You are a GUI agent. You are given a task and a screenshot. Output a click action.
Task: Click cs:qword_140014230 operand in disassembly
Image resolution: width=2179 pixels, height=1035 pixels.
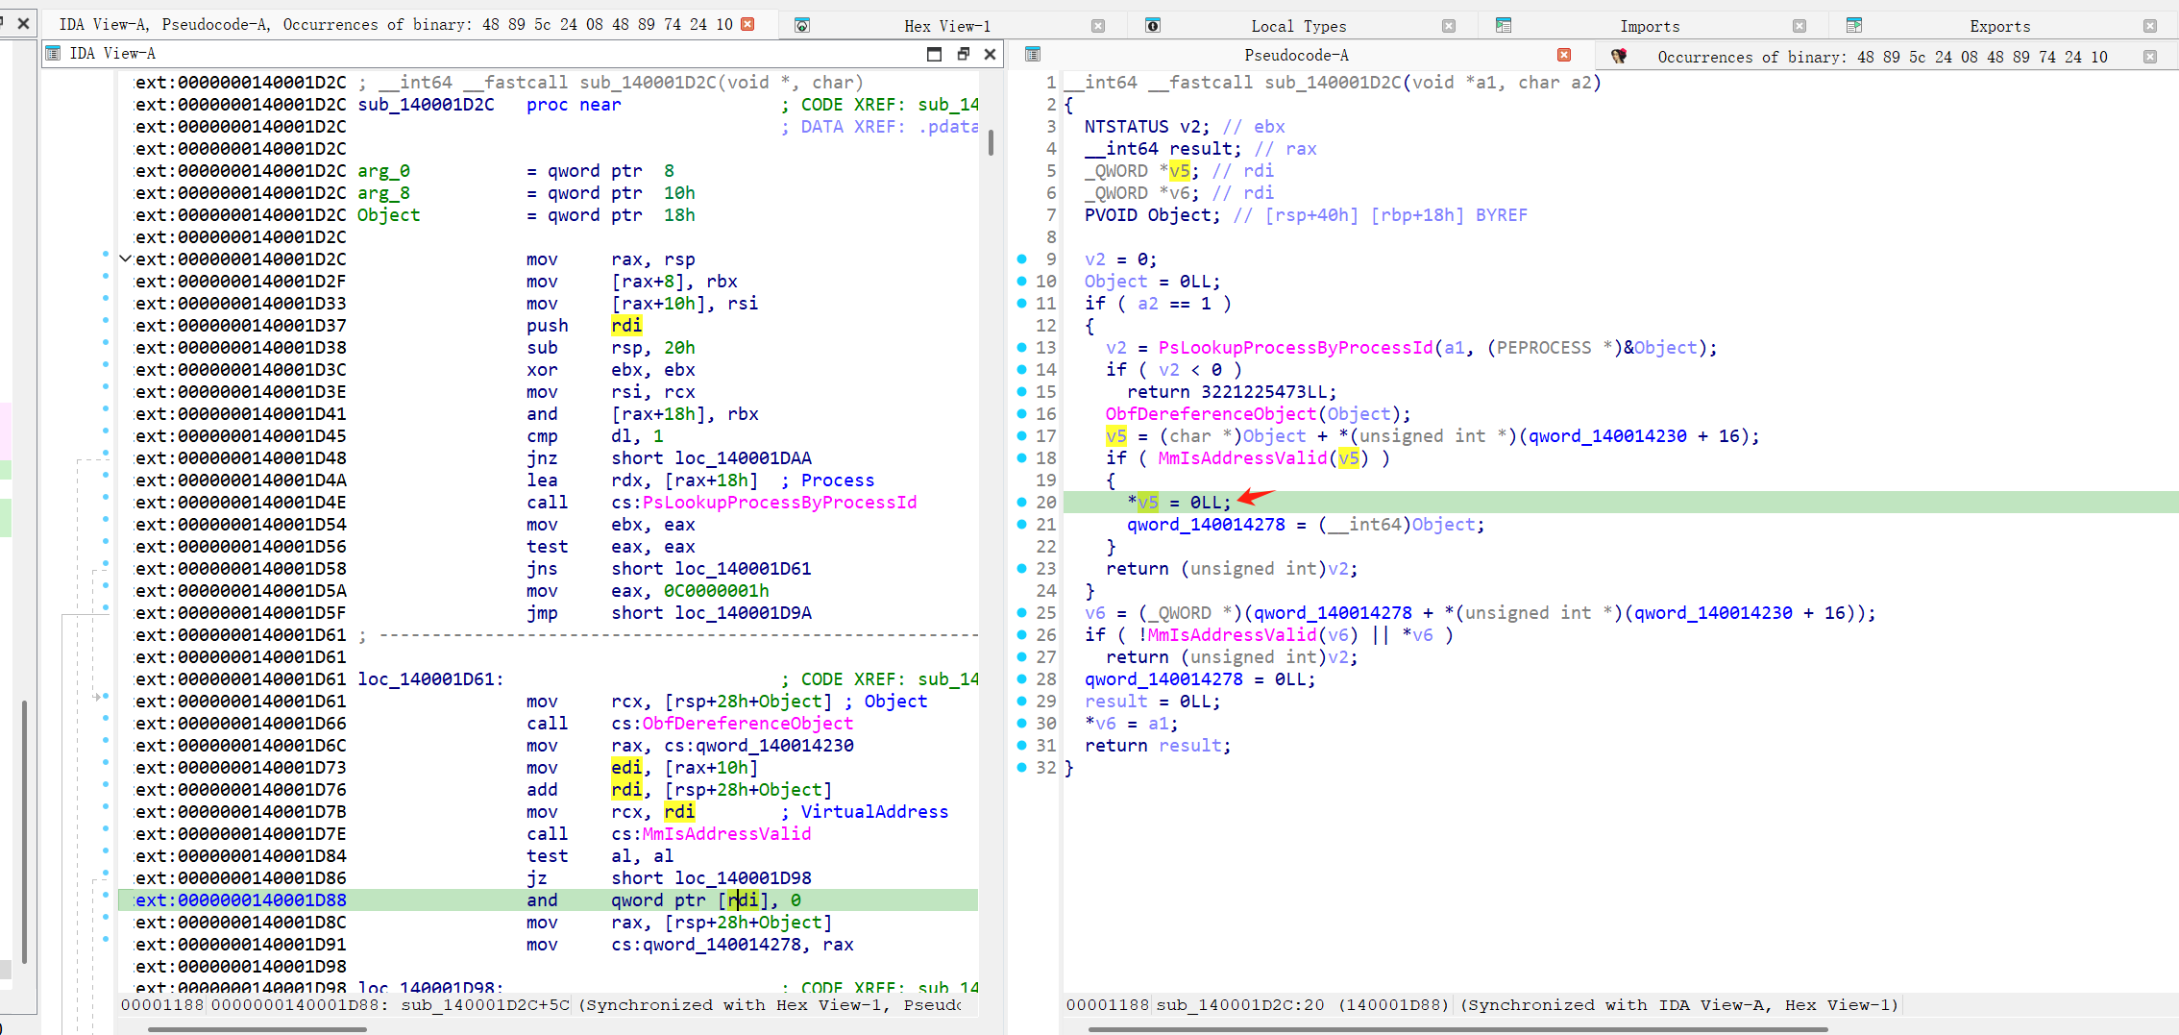(x=732, y=745)
